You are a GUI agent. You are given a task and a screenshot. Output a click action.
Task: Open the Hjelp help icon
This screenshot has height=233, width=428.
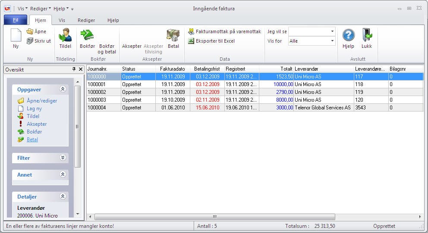coord(348,36)
